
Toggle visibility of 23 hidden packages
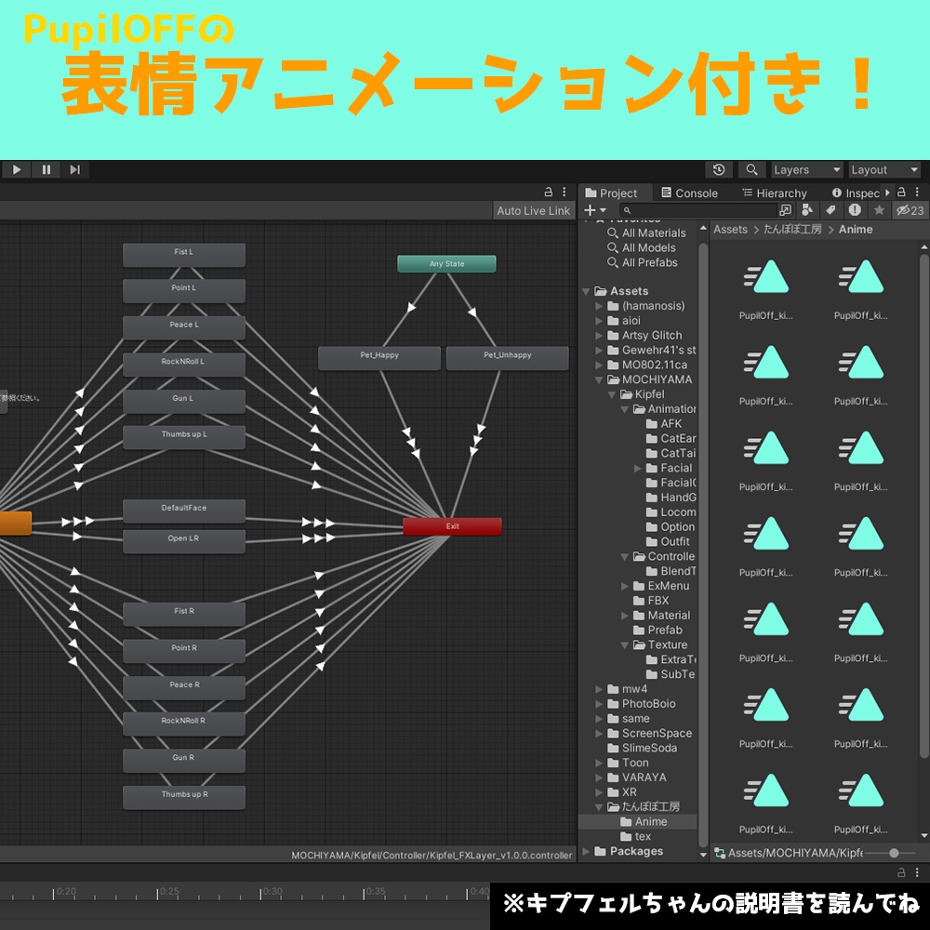coord(904,210)
